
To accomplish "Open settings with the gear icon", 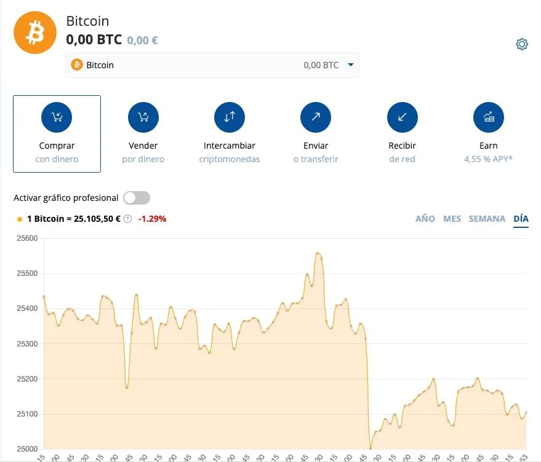I will point(522,44).
